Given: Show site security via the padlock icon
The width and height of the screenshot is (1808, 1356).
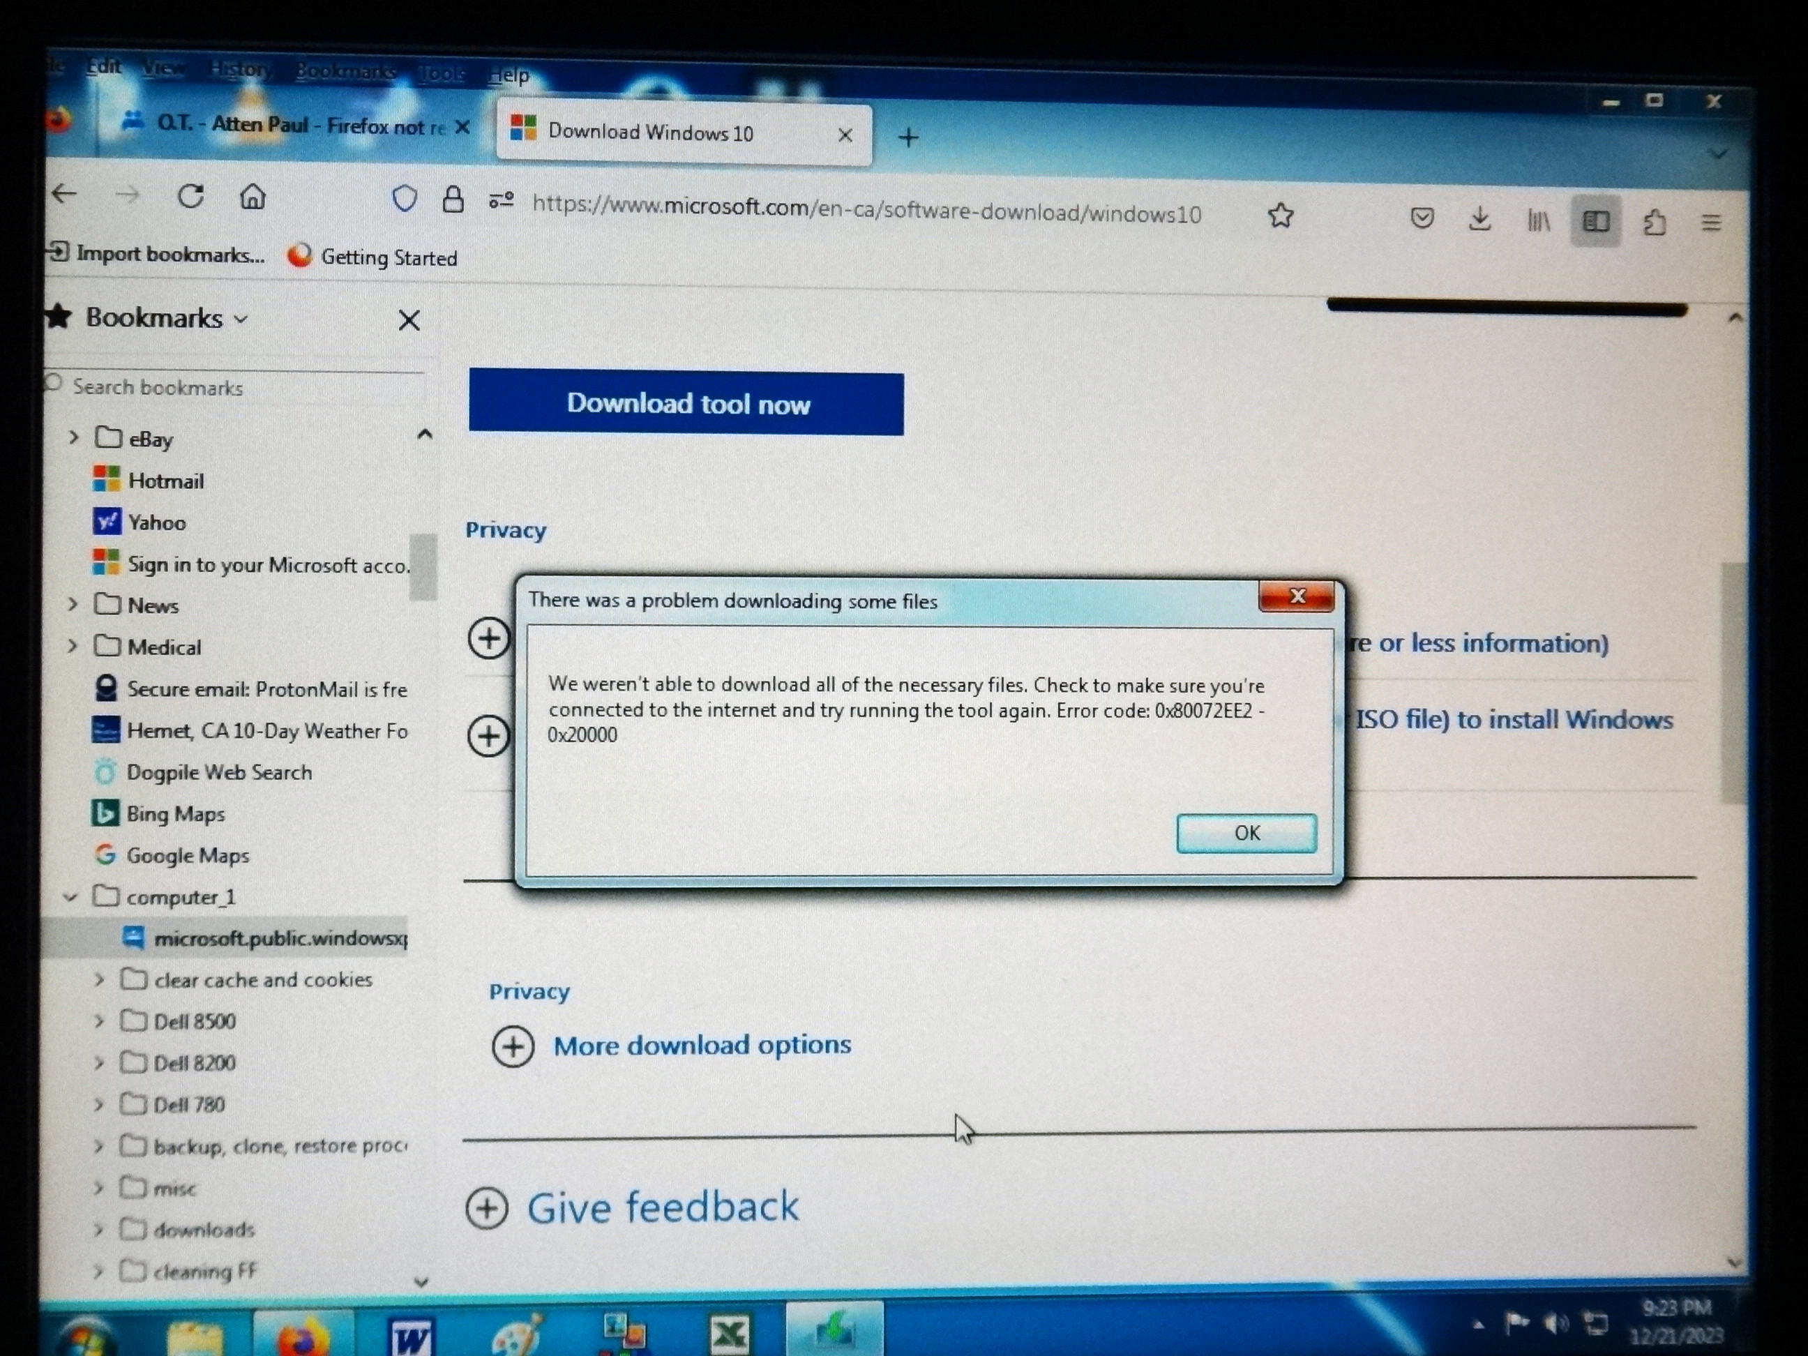Looking at the screenshot, I should point(453,199).
